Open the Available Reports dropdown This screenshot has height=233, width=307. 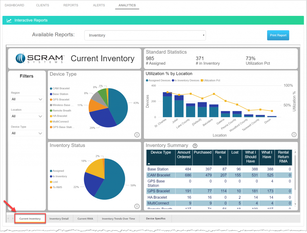point(145,35)
